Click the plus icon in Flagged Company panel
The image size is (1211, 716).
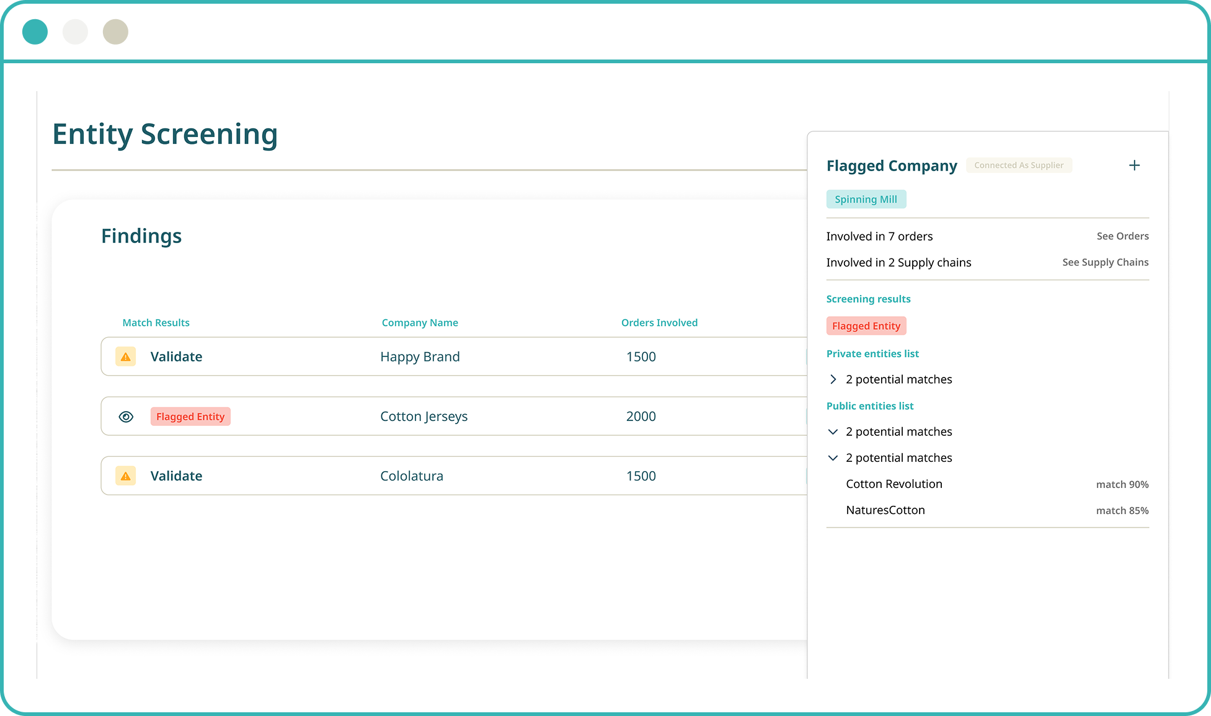click(x=1134, y=166)
